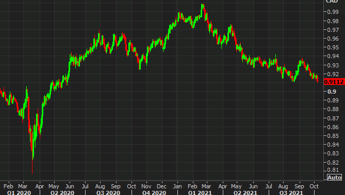Click the 0.85 price axis label
Image resolution: width=345 pixels, height=195 pixels.
tap(333, 136)
